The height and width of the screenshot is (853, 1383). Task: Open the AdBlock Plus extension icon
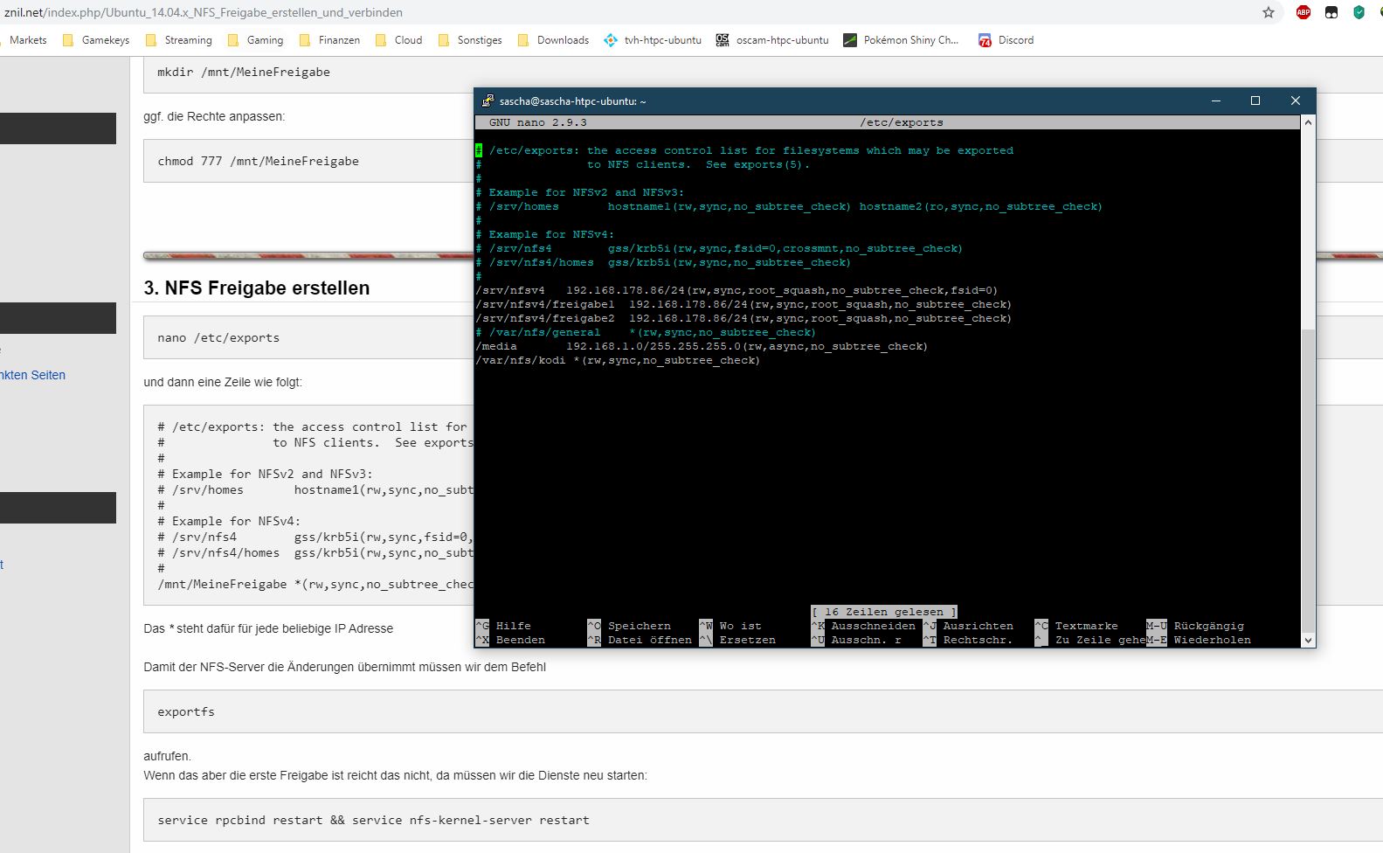pyautogui.click(x=1303, y=12)
